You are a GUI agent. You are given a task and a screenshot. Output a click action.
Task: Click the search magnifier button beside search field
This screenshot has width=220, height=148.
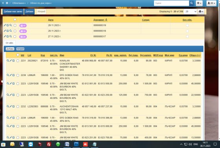(191, 3)
